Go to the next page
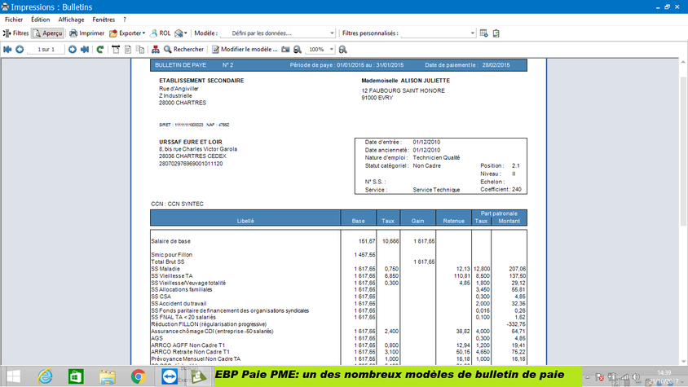688x387 pixels. [73, 50]
